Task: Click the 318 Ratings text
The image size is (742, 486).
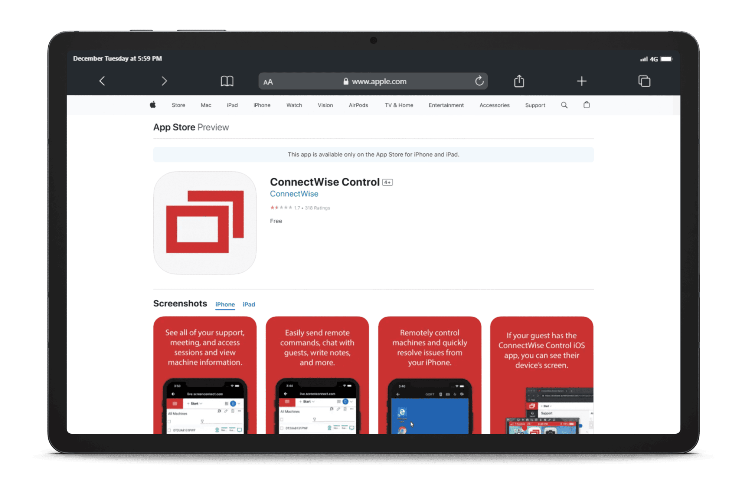Action: [x=317, y=208]
